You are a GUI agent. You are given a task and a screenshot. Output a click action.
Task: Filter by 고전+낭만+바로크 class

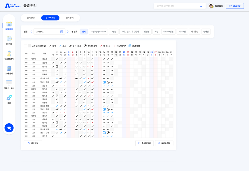98,32
